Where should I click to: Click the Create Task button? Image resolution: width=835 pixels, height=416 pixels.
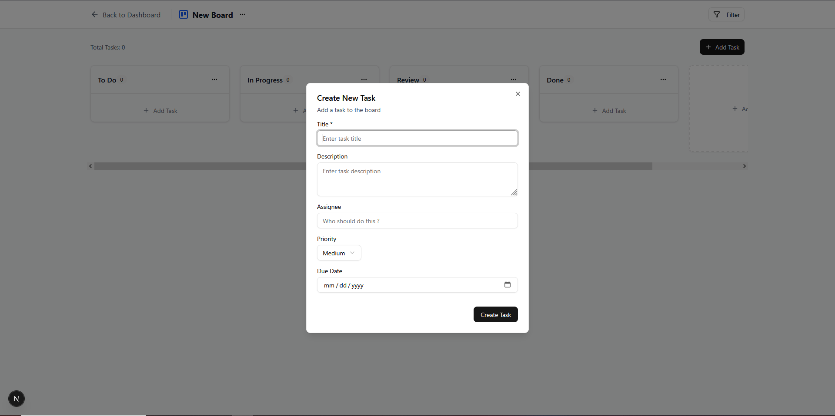[495, 314]
